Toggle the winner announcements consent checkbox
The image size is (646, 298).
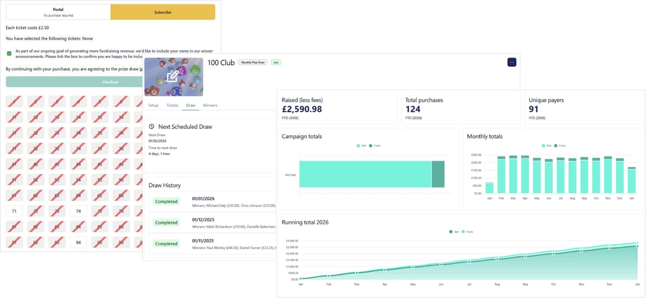[9, 53]
